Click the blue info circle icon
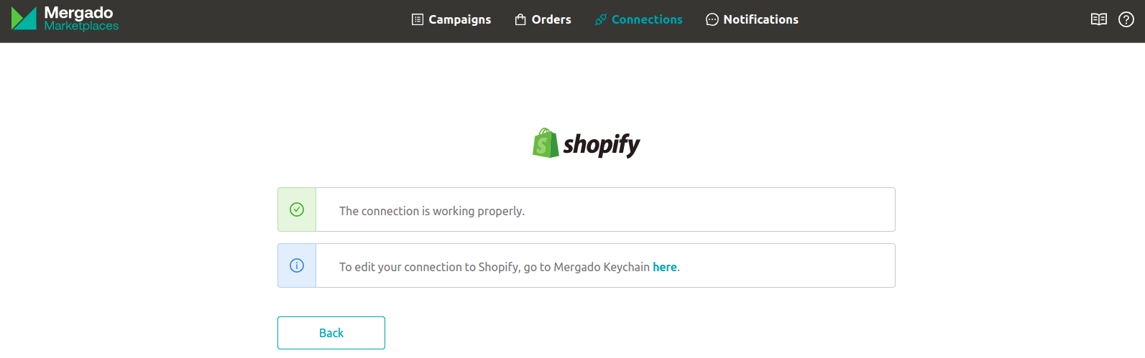 297,265
